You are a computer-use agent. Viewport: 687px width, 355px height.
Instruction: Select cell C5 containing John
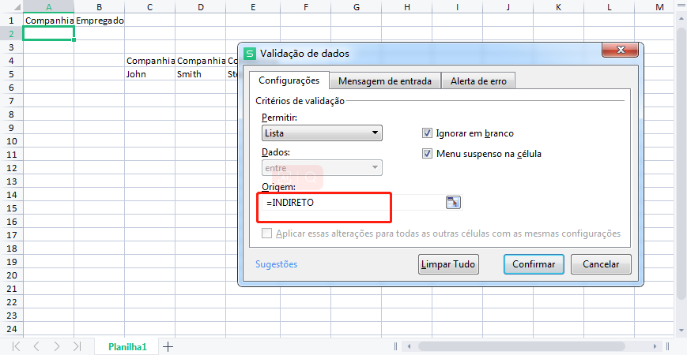(150, 74)
